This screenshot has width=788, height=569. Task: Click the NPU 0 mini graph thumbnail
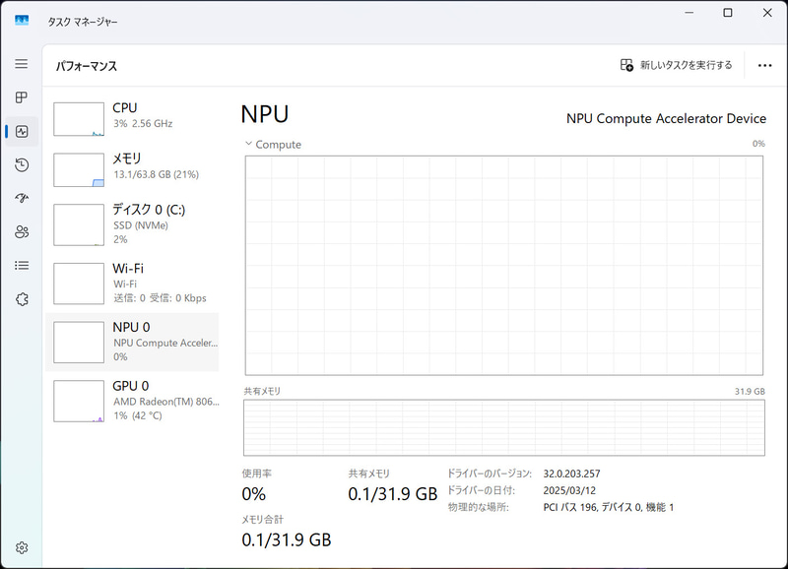78,342
